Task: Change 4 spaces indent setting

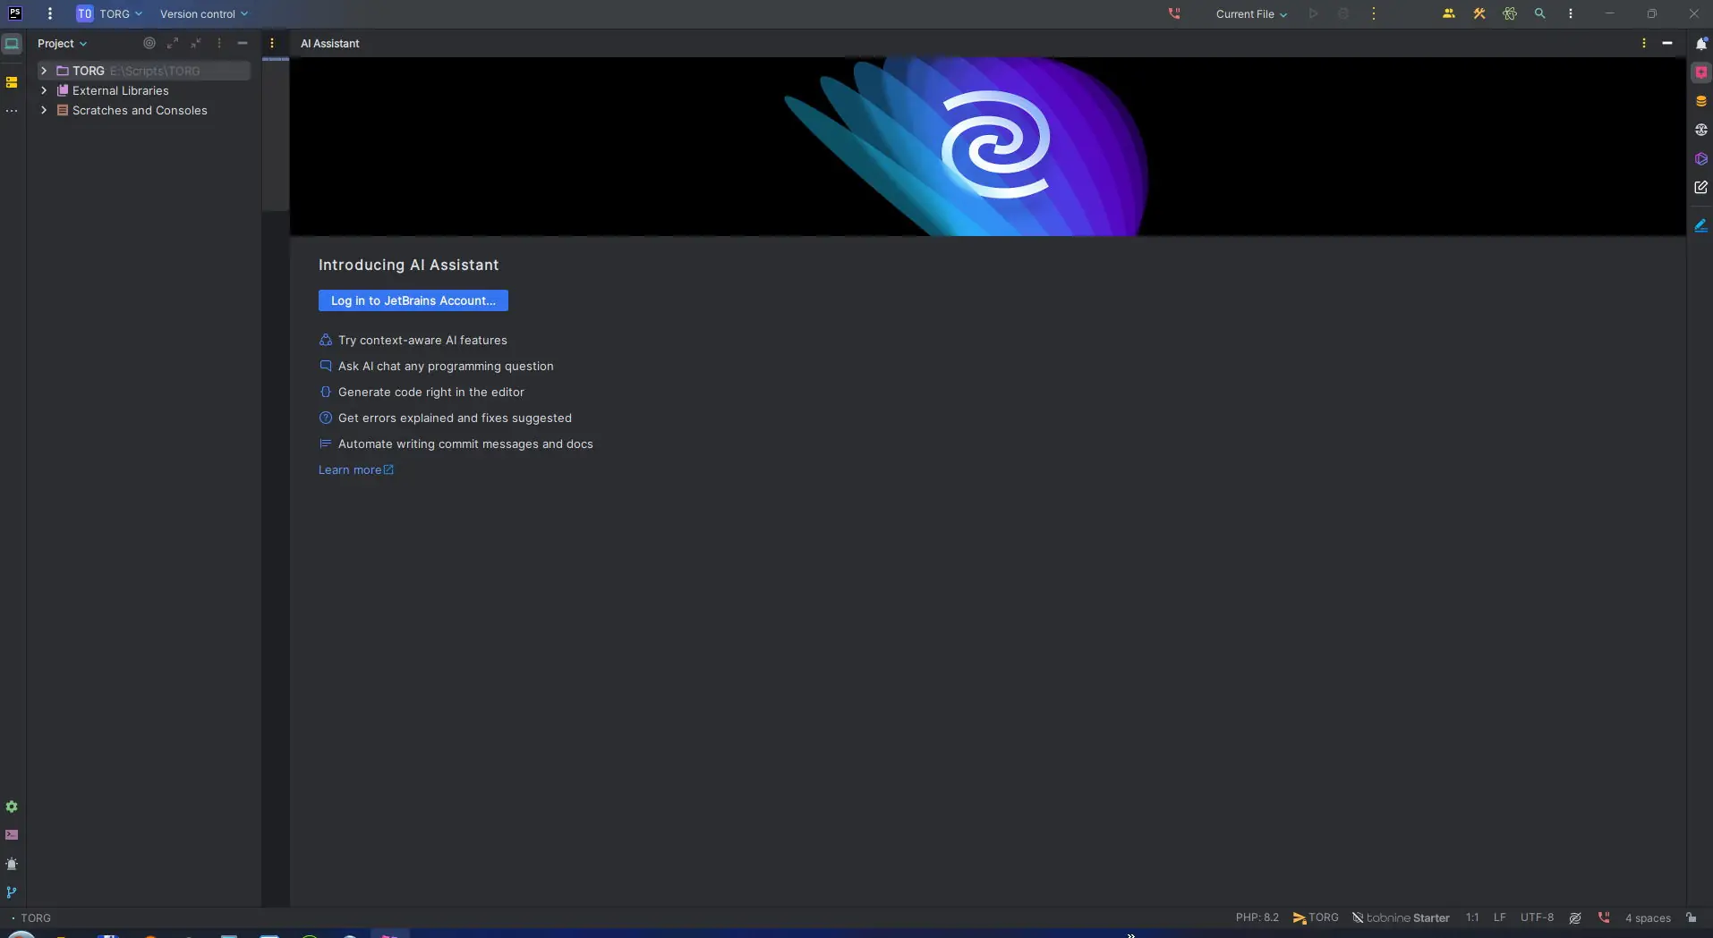Action: pyautogui.click(x=1648, y=917)
